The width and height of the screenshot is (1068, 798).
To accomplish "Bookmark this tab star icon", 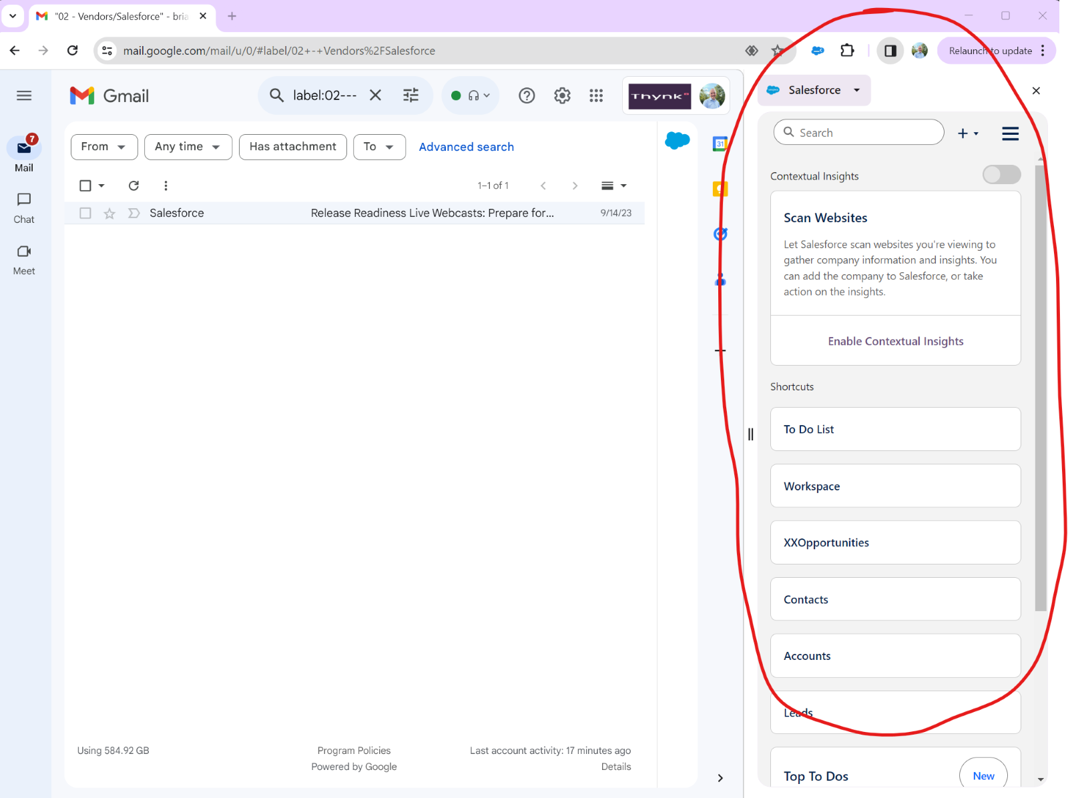I will click(778, 51).
